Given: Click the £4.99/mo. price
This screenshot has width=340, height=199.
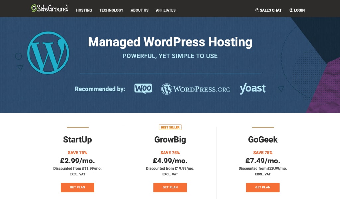Looking at the screenshot, I should pyautogui.click(x=170, y=161).
